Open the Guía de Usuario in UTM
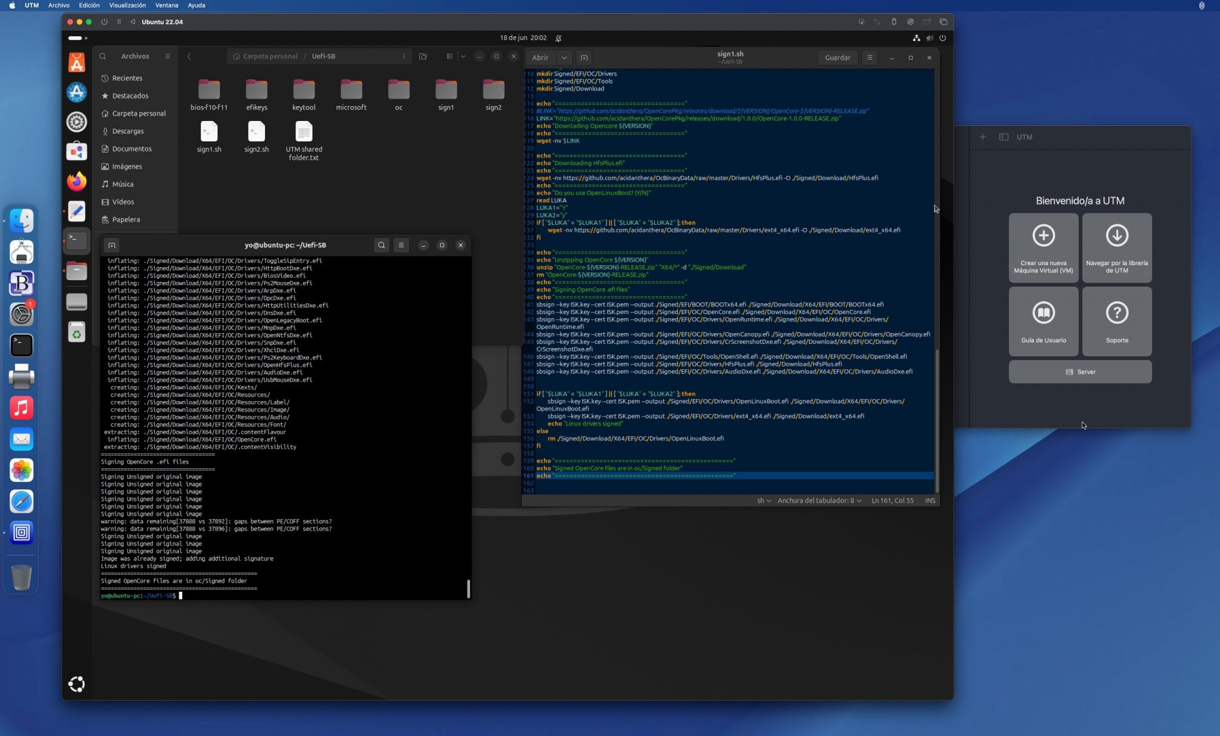 (1043, 321)
